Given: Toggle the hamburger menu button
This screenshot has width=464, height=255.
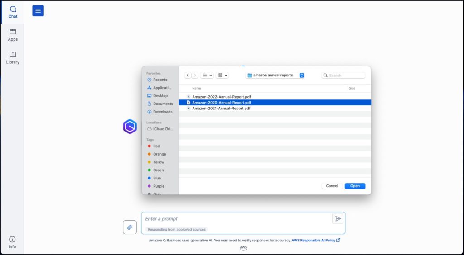Looking at the screenshot, I should tap(38, 11).
